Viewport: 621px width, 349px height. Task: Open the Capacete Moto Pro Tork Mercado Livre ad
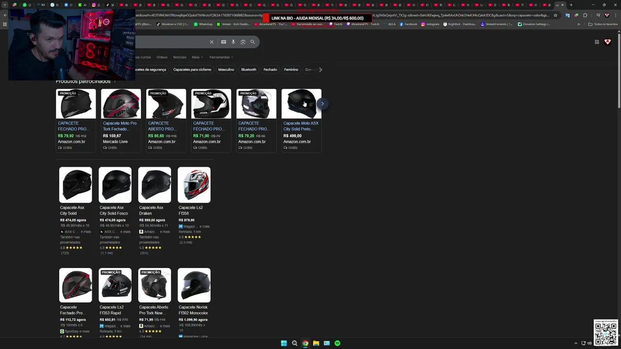[x=121, y=120]
